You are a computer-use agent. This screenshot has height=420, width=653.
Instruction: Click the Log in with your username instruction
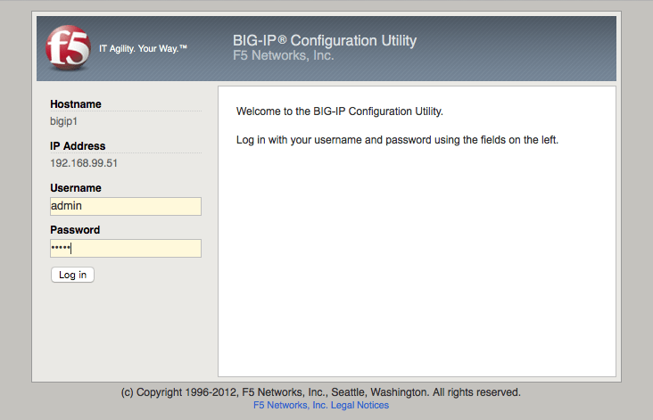coord(397,140)
